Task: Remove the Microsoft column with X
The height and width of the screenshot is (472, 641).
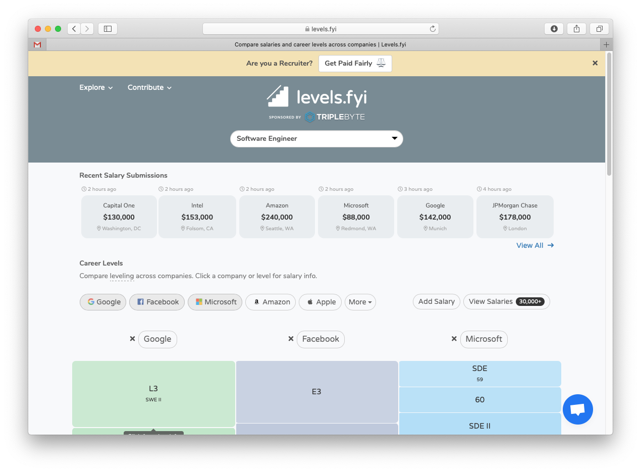Action: (454, 339)
